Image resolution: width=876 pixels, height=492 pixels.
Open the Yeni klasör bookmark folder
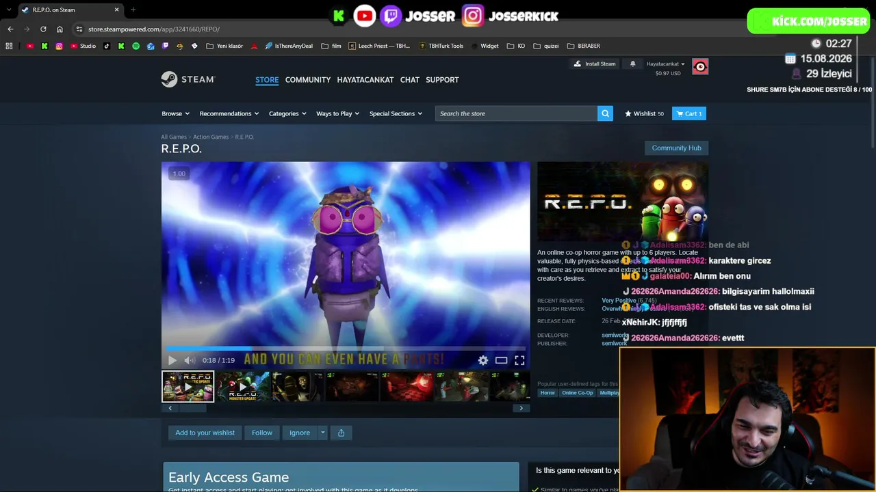pyautogui.click(x=224, y=46)
